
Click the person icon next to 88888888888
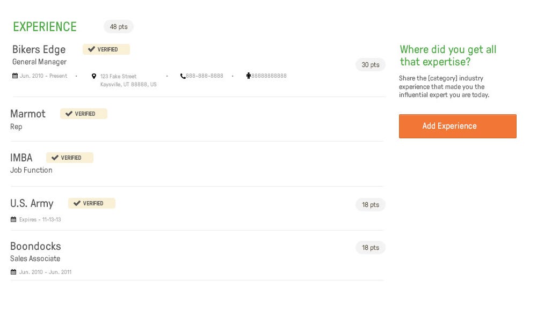[x=249, y=76]
